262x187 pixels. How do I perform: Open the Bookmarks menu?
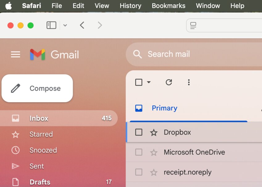point(168,6)
